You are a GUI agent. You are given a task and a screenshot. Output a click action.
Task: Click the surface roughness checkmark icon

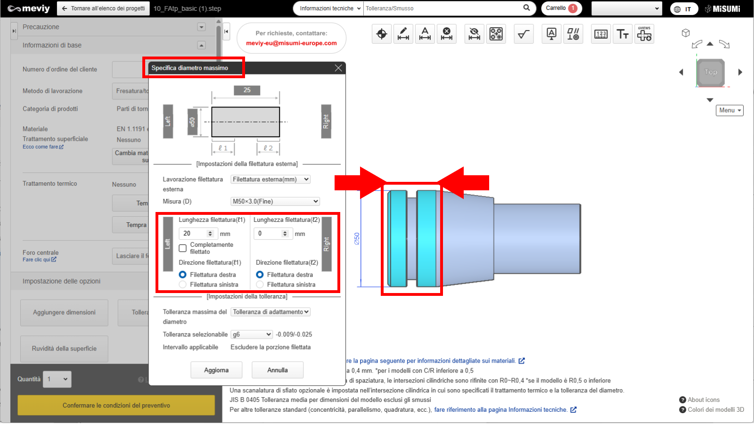click(x=523, y=34)
